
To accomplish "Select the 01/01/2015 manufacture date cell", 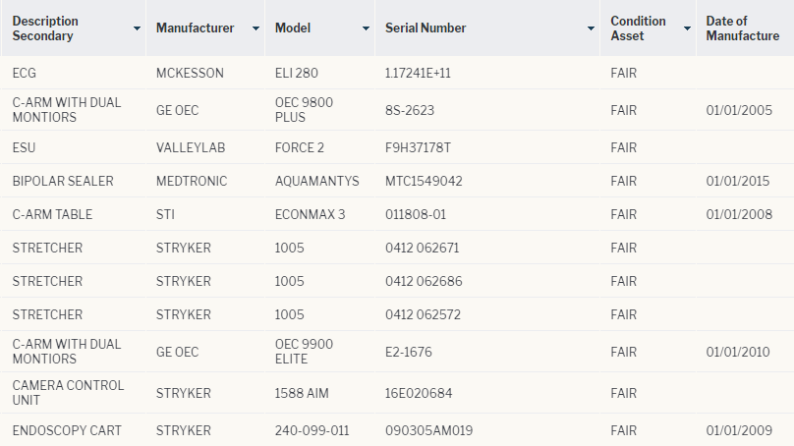I will point(738,181).
